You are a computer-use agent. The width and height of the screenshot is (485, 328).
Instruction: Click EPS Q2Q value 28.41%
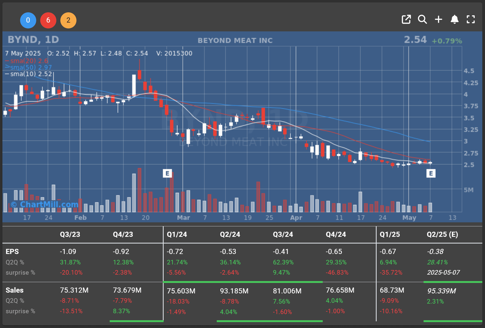pyautogui.click(x=438, y=262)
